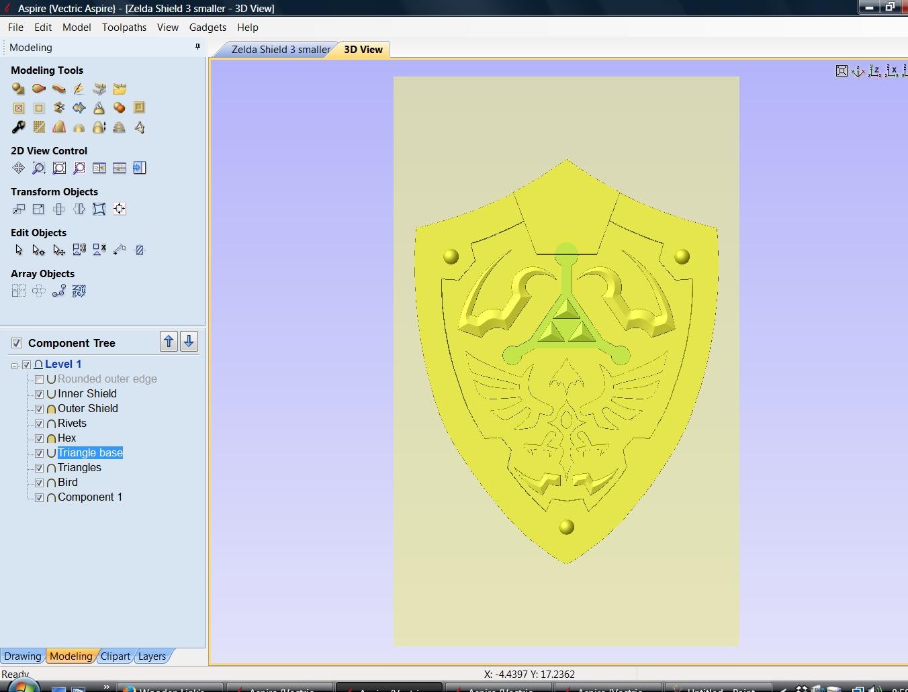908x692 pixels.
Task: Choose the Selection arrow tool
Action: 18,250
